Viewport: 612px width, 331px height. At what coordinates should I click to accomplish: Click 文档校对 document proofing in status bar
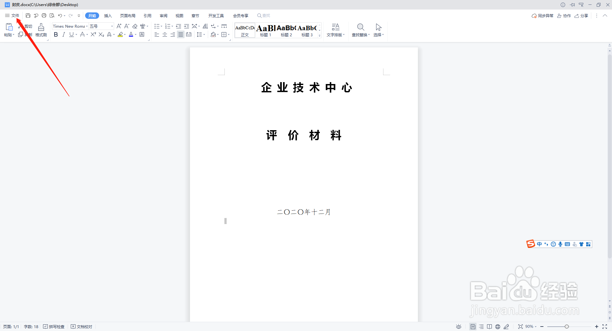(x=82, y=327)
